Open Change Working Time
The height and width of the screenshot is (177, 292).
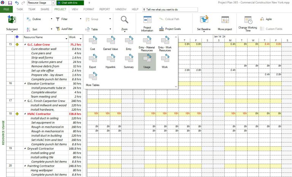pos(248,23)
